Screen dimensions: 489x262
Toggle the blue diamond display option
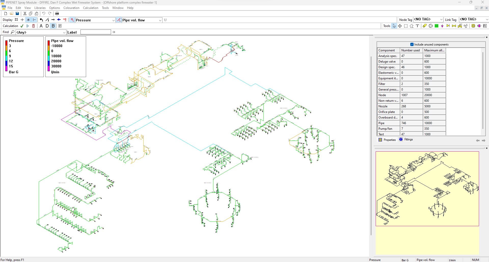tap(59, 20)
